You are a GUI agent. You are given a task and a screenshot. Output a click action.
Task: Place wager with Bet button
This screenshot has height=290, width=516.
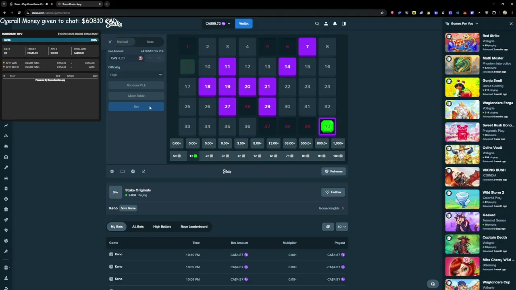point(136,107)
